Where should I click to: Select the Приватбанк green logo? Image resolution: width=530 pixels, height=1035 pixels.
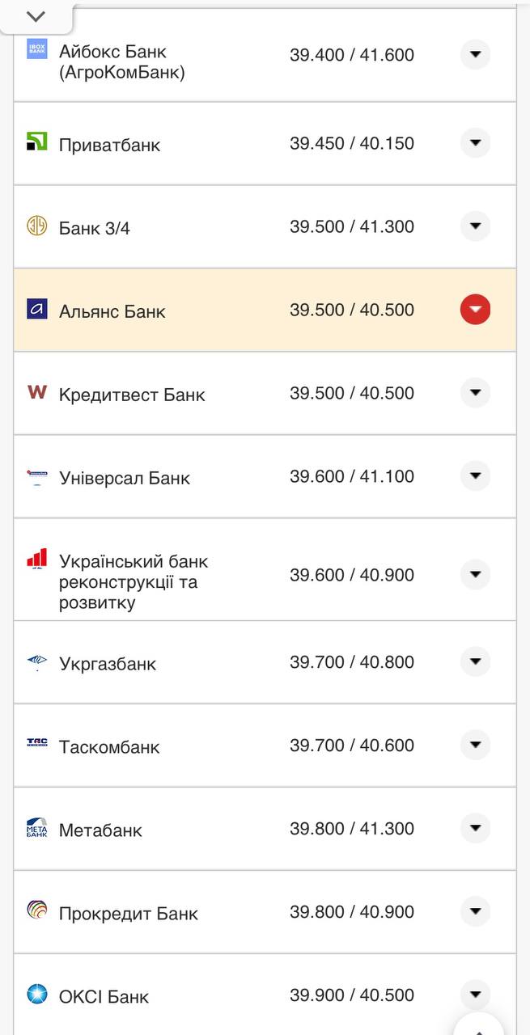coord(36,143)
